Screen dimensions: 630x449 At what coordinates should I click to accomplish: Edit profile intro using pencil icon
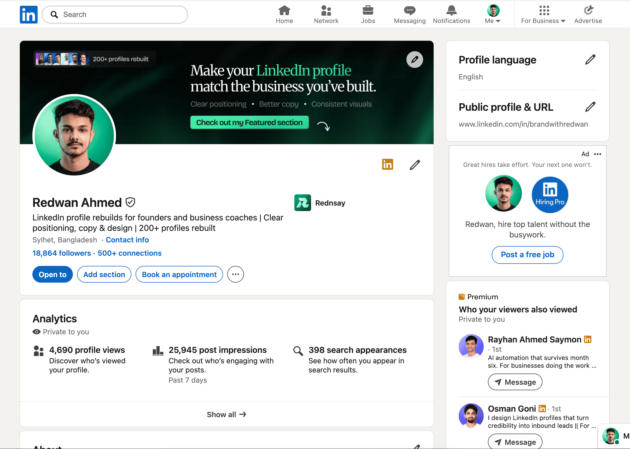415,165
